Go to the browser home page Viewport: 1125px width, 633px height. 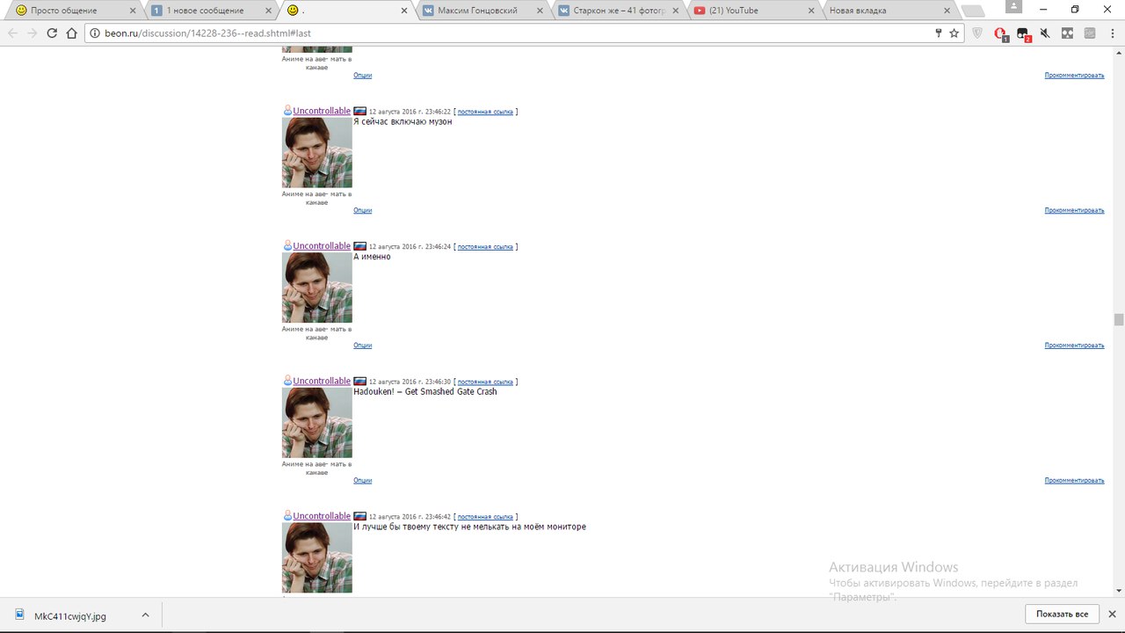click(72, 33)
